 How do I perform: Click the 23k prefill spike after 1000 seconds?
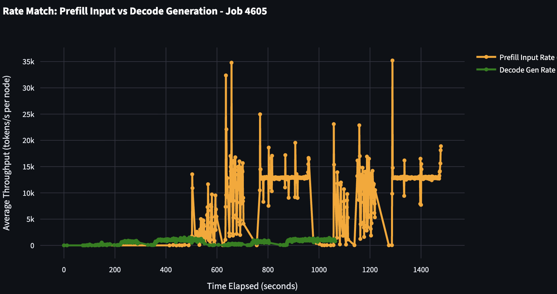(334, 124)
